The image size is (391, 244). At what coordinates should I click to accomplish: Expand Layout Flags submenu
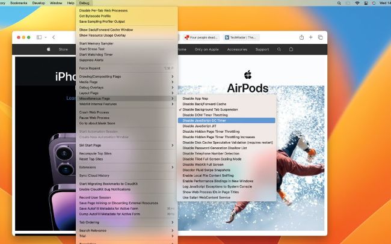[127, 93]
